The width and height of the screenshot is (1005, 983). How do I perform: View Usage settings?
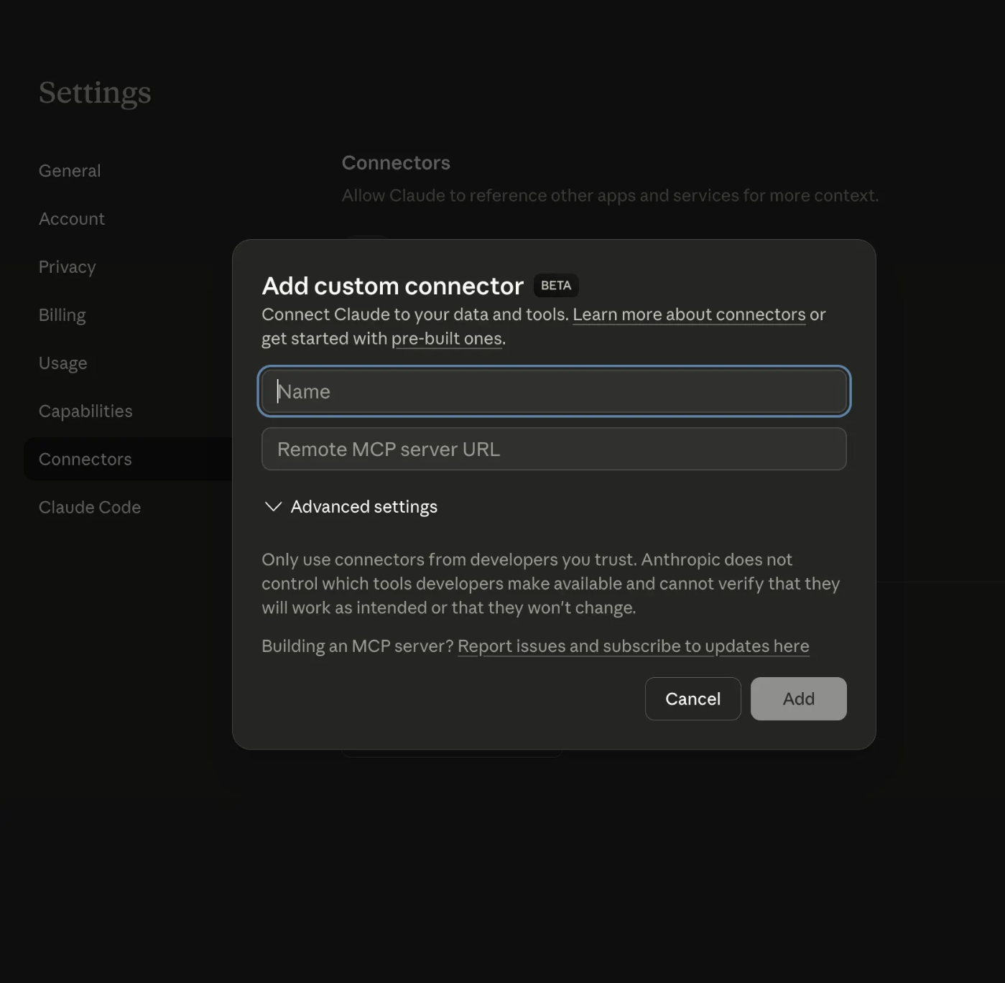pyautogui.click(x=62, y=363)
